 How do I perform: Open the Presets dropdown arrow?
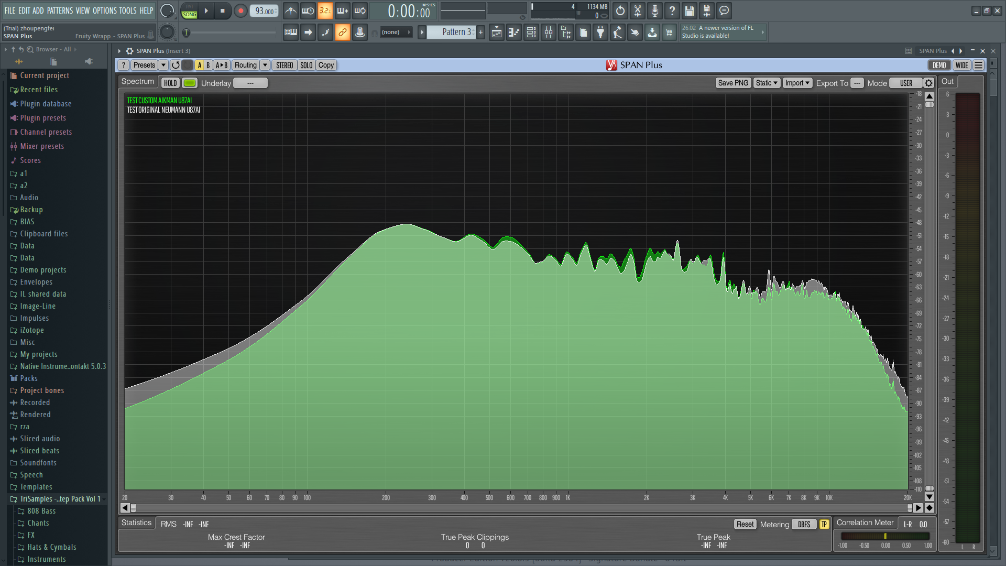point(163,65)
